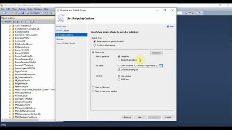Select Publish to Web service option

tap(95, 45)
